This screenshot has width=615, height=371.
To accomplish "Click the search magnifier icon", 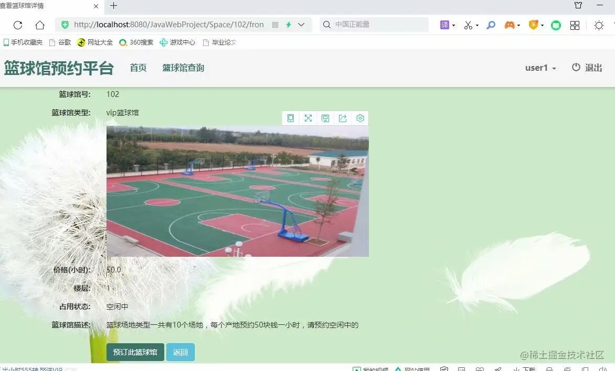I will [326, 25].
